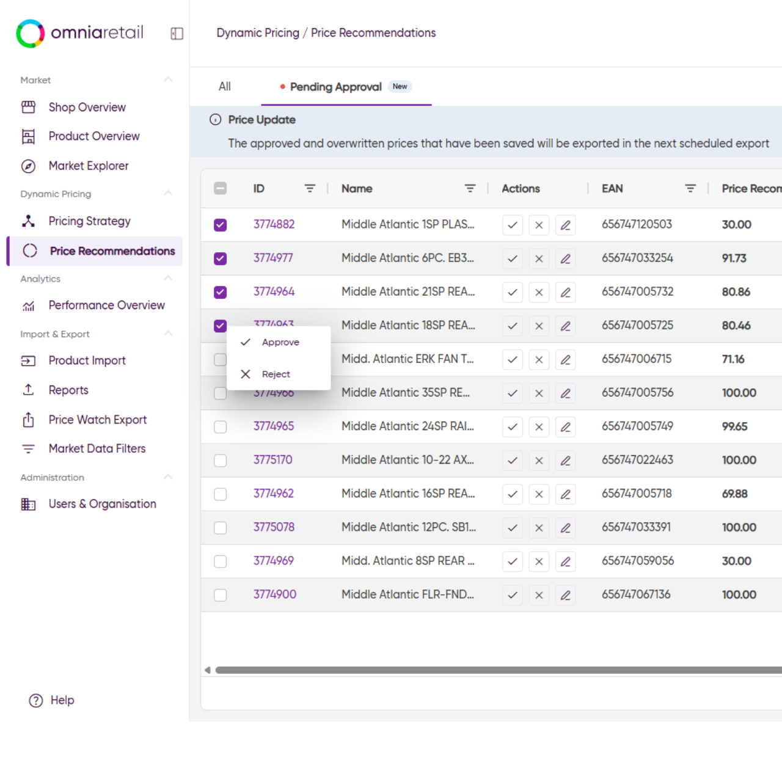The image size is (782, 782).
Task: Collapse the Market section
Action: (x=168, y=79)
